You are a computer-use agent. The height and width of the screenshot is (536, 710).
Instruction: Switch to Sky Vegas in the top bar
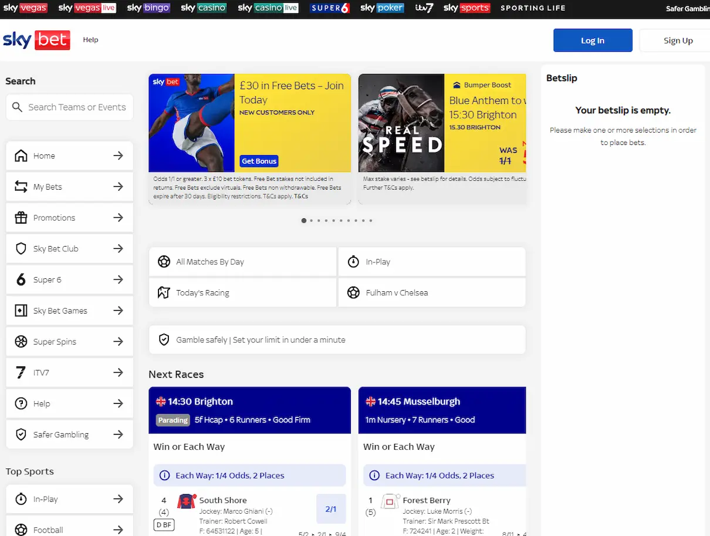[x=25, y=8]
